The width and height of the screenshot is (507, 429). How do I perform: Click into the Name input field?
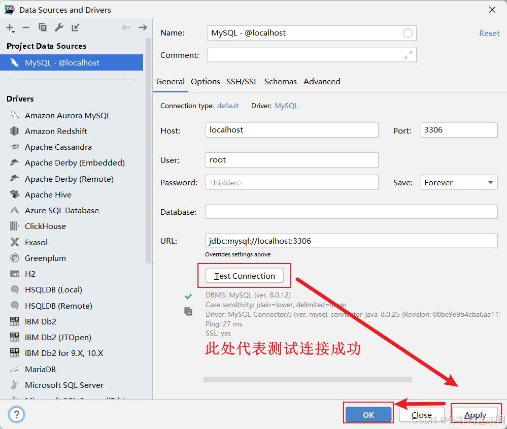312,33
